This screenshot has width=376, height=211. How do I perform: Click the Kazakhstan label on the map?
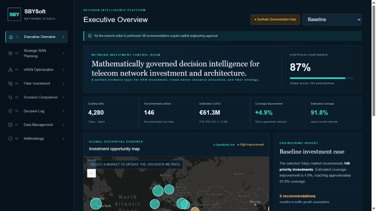(214, 194)
